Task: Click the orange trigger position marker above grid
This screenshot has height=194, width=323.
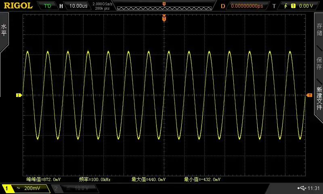Action: tap(164, 18)
